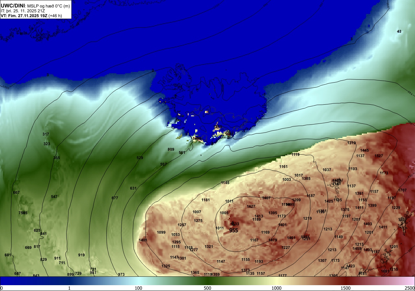The width and height of the screenshot is (415, 291).
Task: Click the color scale label 1500
Action: [346, 288]
